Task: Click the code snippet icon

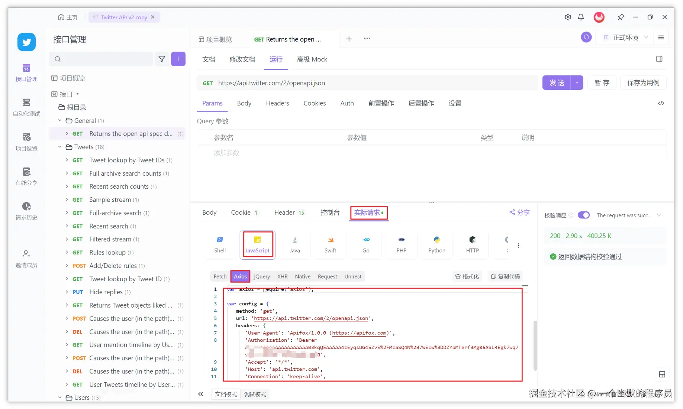Action: (x=661, y=103)
